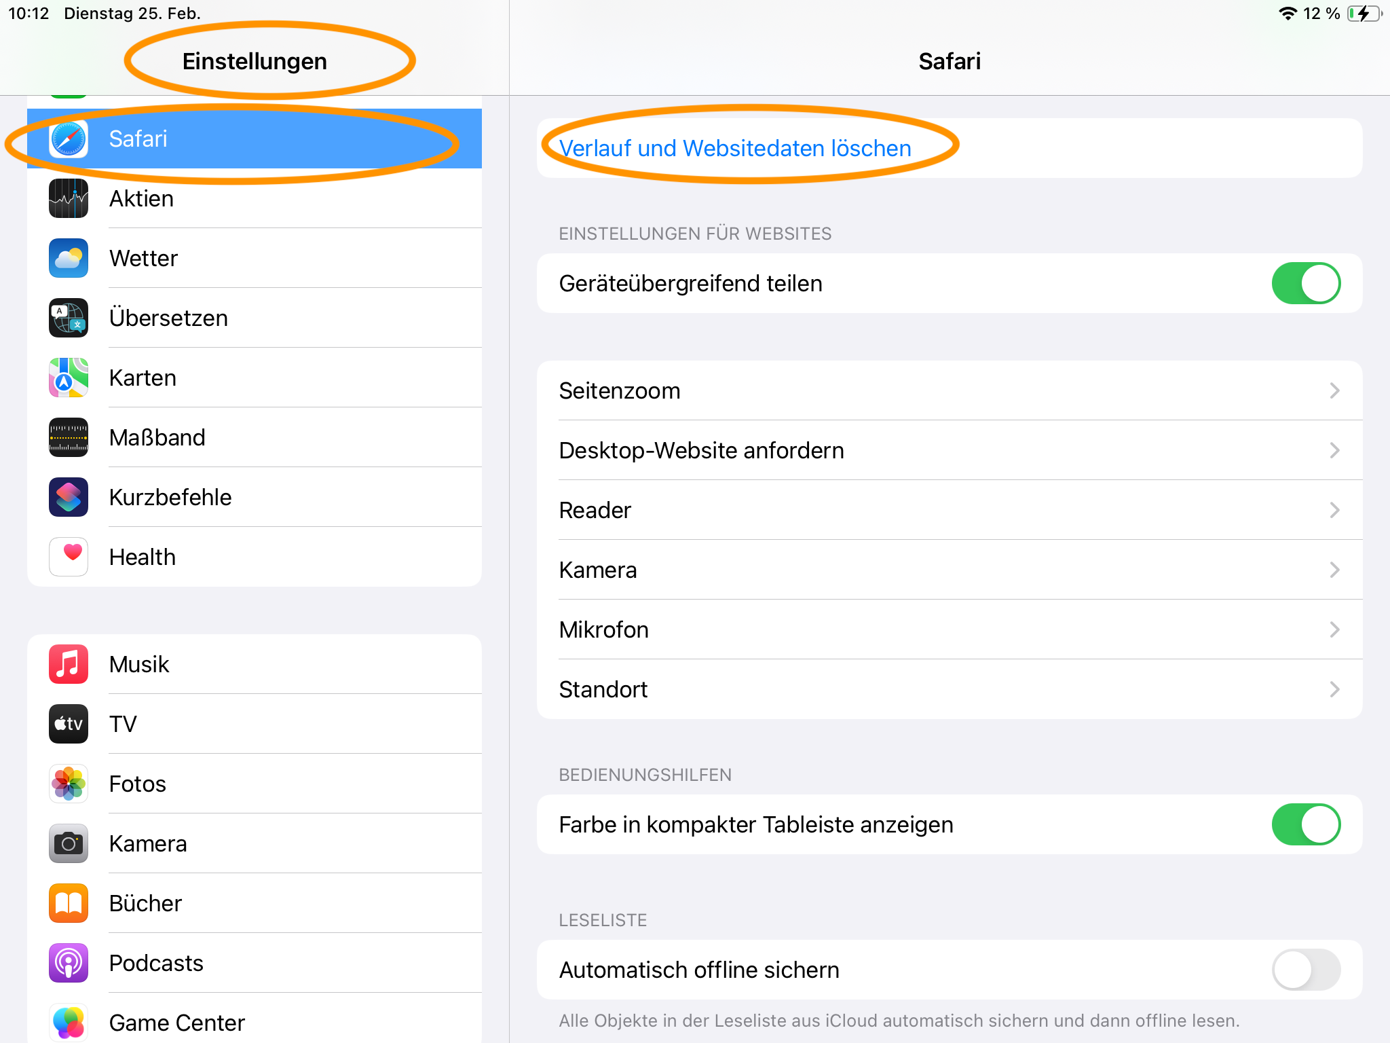
Task: Tap the Bücher book icon
Action: [x=69, y=903]
